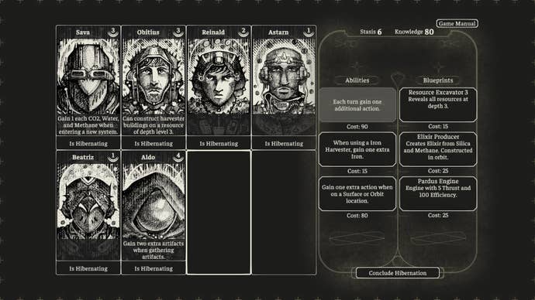Screen dimensions: 535x300
Task: Select the Iron Harvester extra Iron ability
Action: pos(357,150)
